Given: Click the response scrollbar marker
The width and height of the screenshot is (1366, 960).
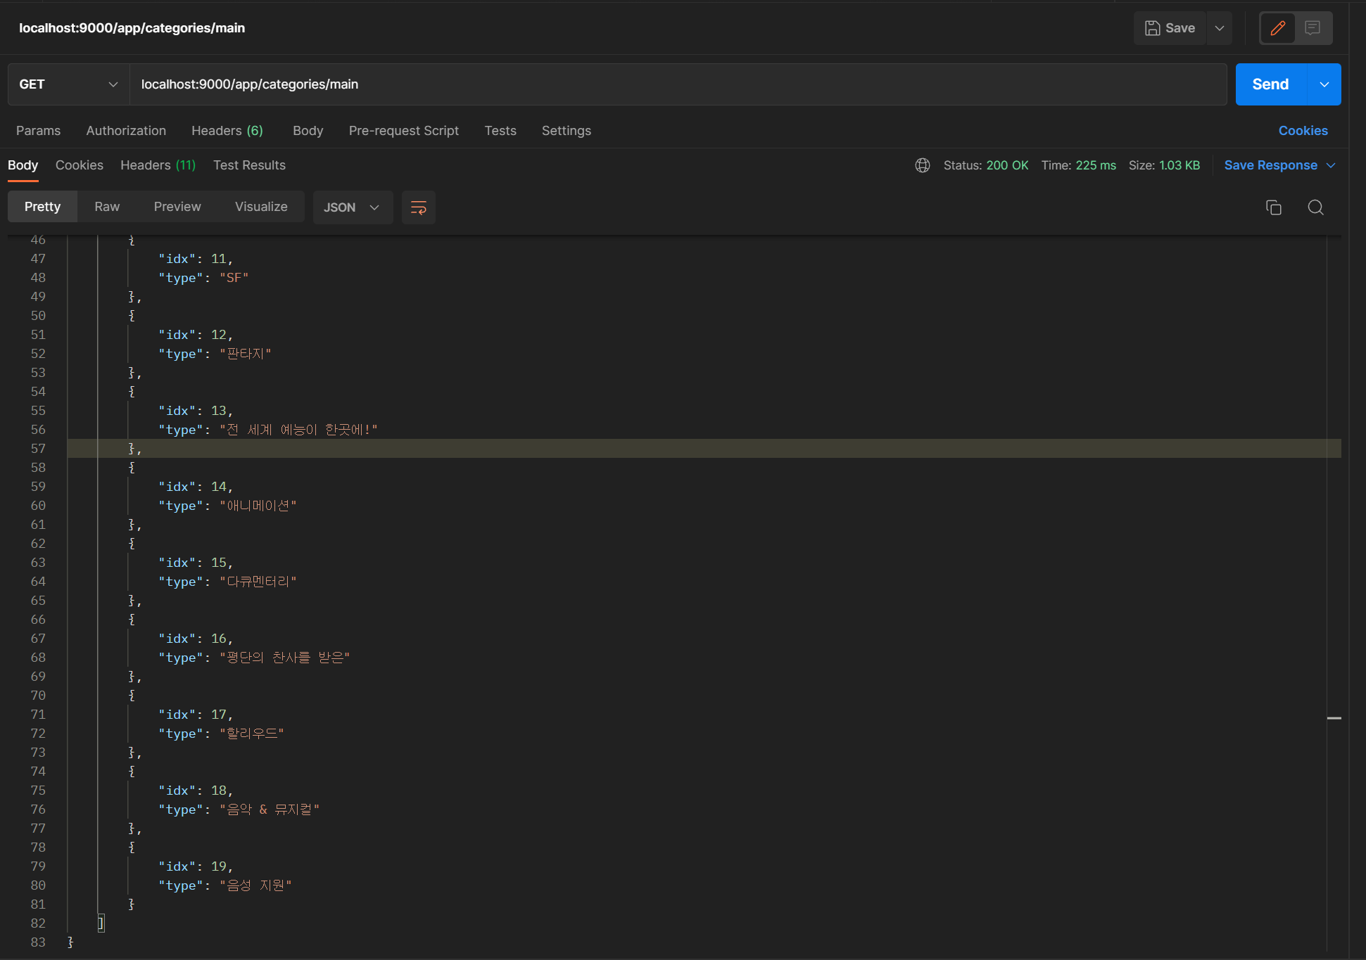Looking at the screenshot, I should click(x=1334, y=718).
